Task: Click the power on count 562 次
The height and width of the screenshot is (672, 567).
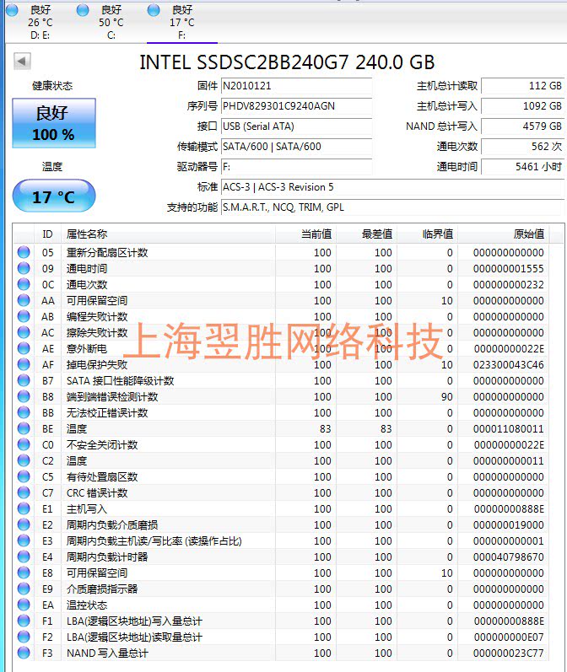Action: point(522,147)
